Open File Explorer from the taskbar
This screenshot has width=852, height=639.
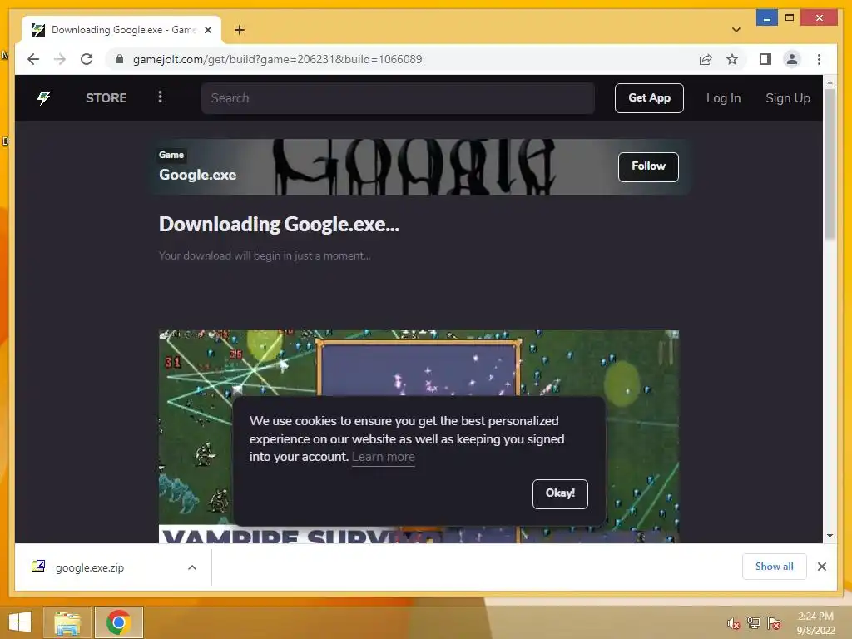click(x=67, y=622)
